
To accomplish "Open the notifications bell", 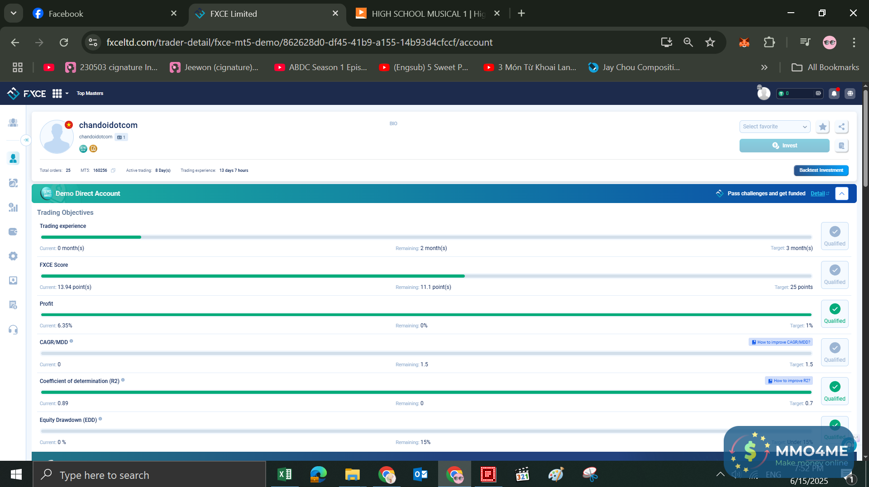I will coord(834,93).
